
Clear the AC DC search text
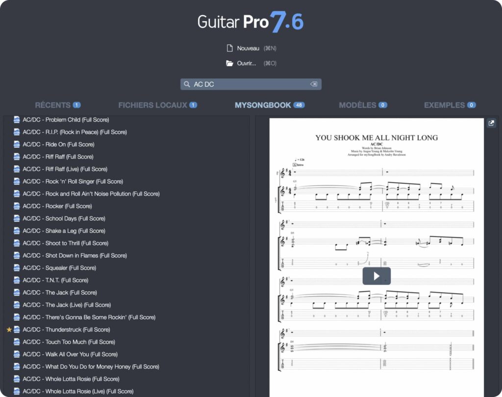314,84
